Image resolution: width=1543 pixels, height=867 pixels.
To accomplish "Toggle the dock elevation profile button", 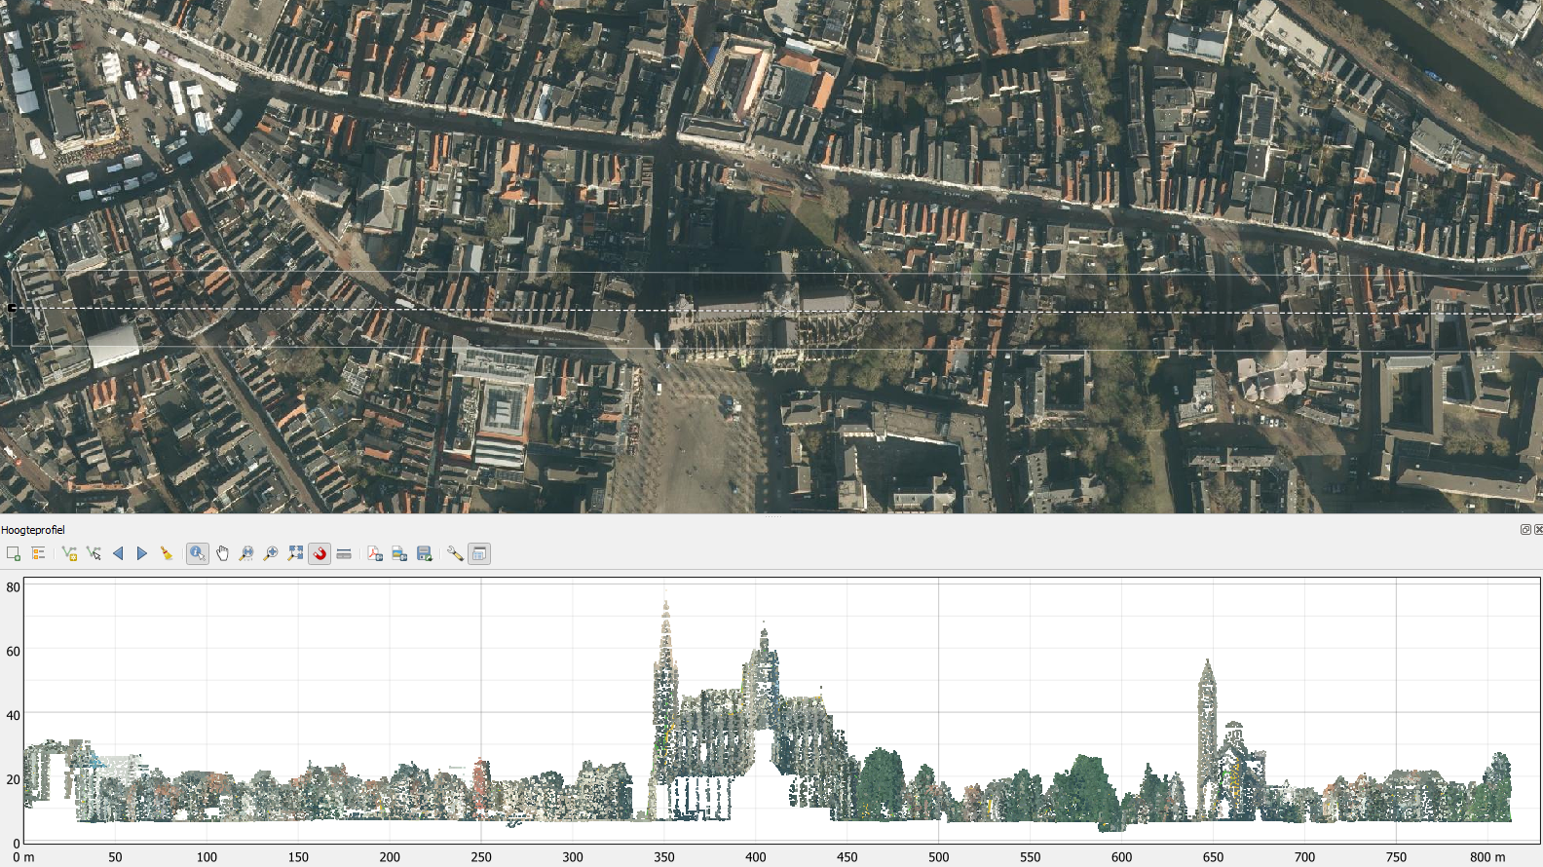I will 479,553.
